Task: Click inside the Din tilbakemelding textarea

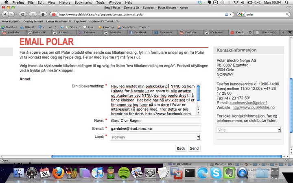Action: [x=153, y=100]
